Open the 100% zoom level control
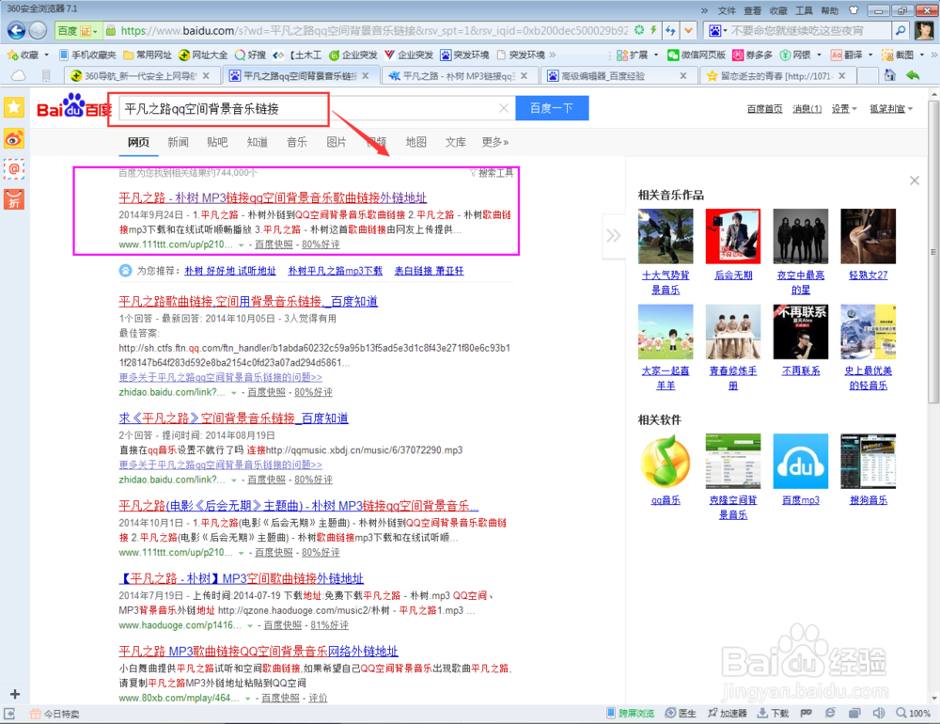 [x=914, y=714]
